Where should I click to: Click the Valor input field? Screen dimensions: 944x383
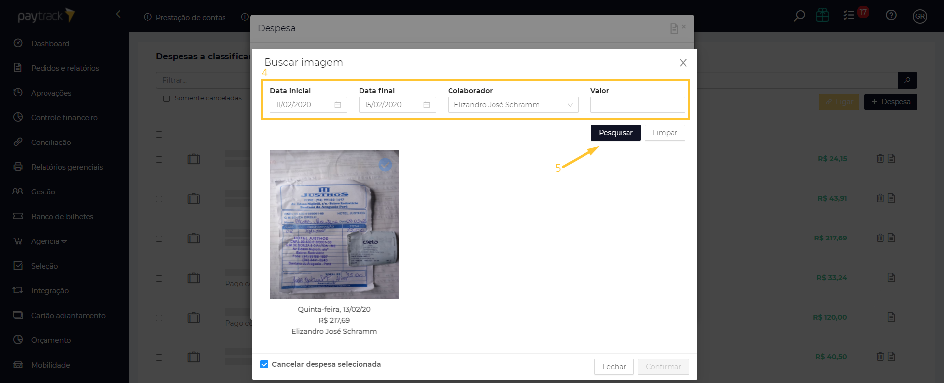click(x=637, y=105)
